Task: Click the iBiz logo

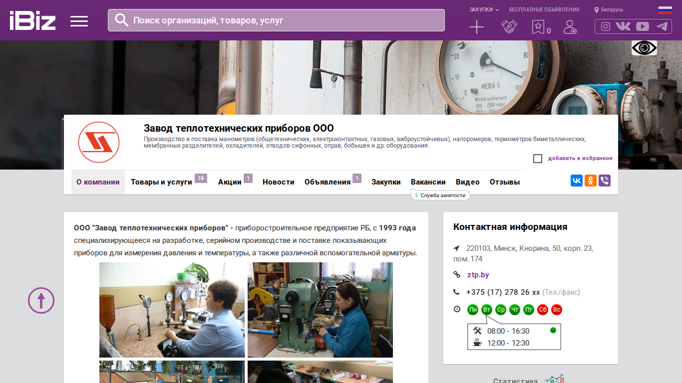Action: (32, 20)
